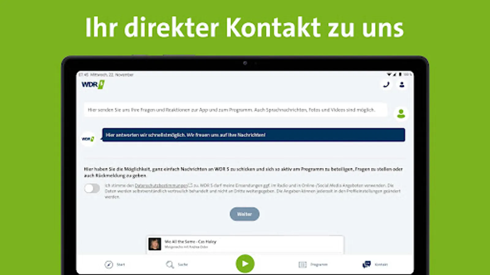Screen dimensions: 490x275
Task: Click the Kontakt chat bubbles icon
Action: pos(366,265)
